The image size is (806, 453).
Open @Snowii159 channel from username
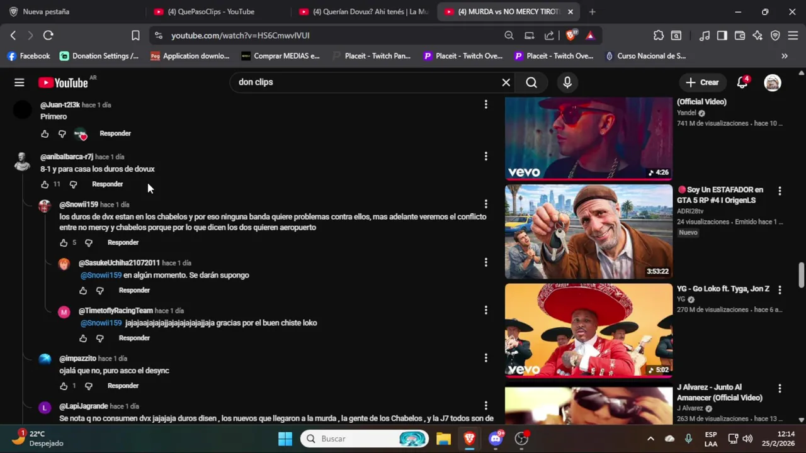(79, 204)
